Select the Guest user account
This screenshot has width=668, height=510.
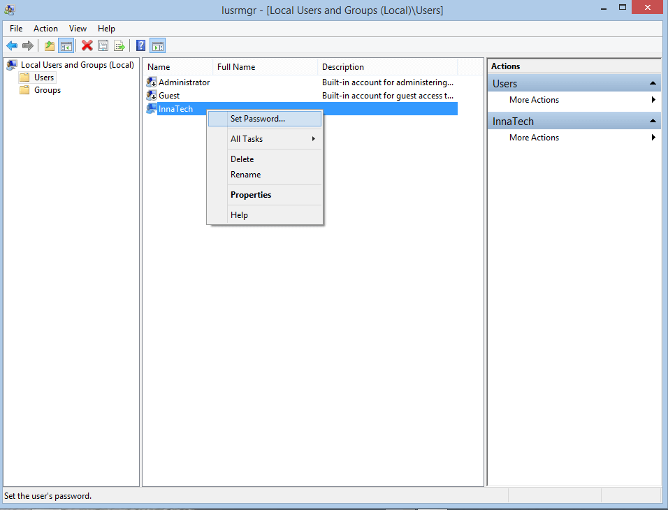tap(168, 96)
